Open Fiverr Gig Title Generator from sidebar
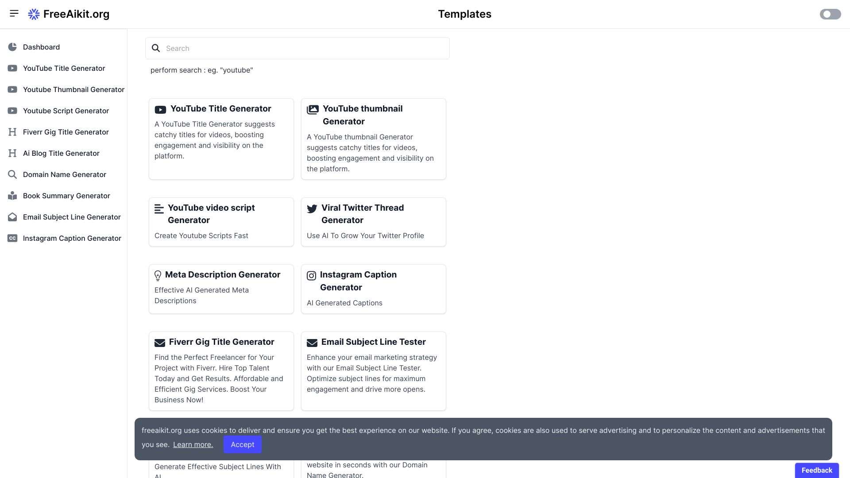This screenshot has height=478, width=850. click(x=66, y=132)
